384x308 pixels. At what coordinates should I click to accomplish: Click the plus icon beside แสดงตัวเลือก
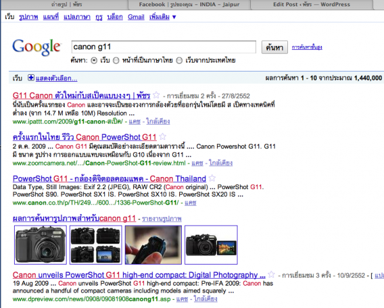(x=31, y=78)
